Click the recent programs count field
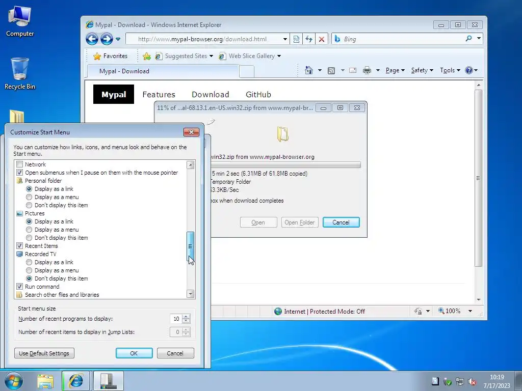This screenshot has height=391, width=522. (x=176, y=319)
